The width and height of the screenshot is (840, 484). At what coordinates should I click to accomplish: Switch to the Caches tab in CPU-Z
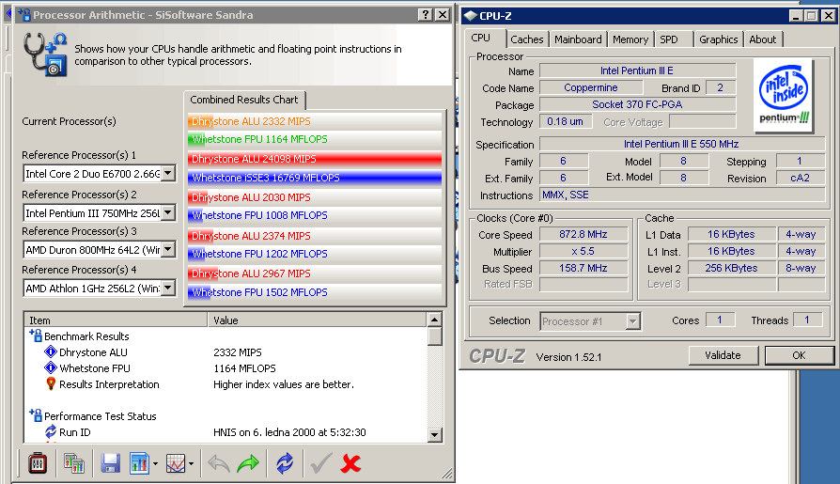526,39
